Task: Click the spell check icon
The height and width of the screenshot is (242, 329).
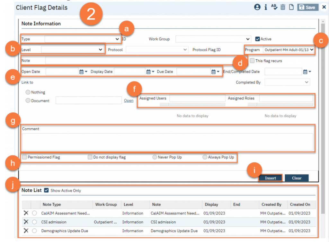Action: coord(274,7)
